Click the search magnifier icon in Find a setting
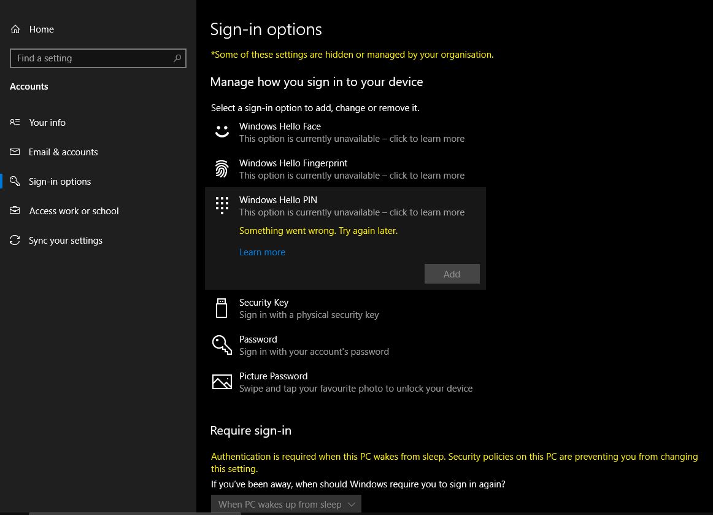 pyautogui.click(x=177, y=58)
